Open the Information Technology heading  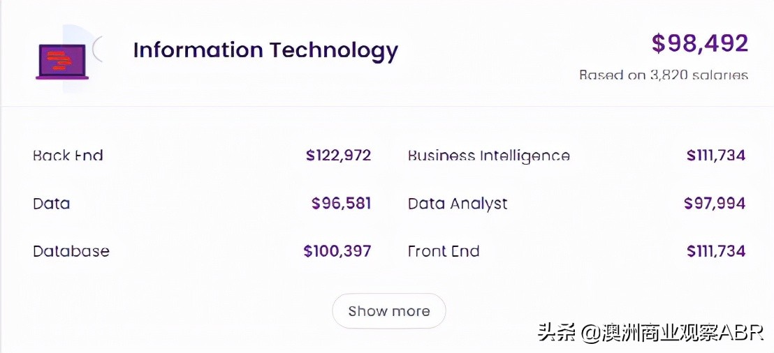pos(265,51)
